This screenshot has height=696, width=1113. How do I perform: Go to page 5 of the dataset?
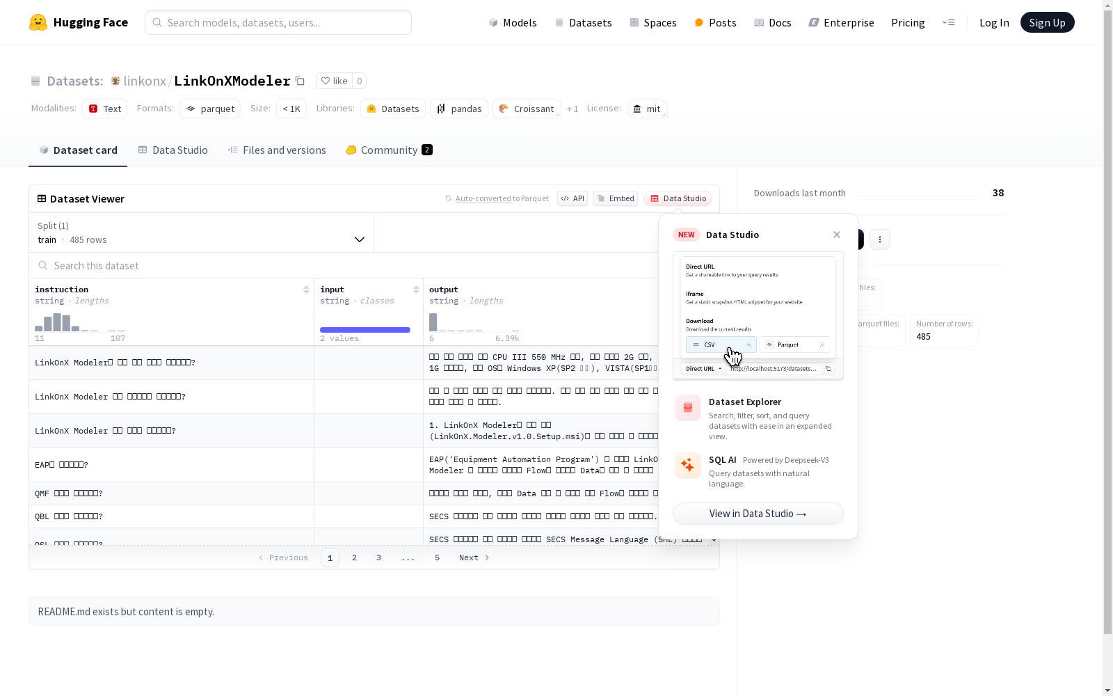(438, 557)
